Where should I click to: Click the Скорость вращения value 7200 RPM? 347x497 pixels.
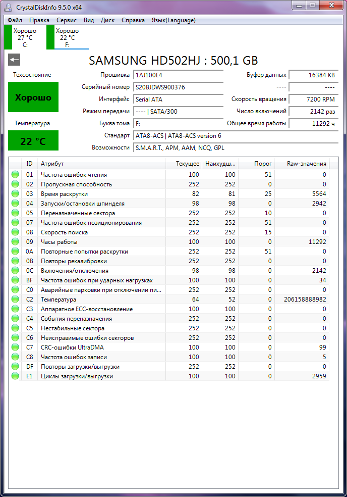pyautogui.click(x=314, y=99)
